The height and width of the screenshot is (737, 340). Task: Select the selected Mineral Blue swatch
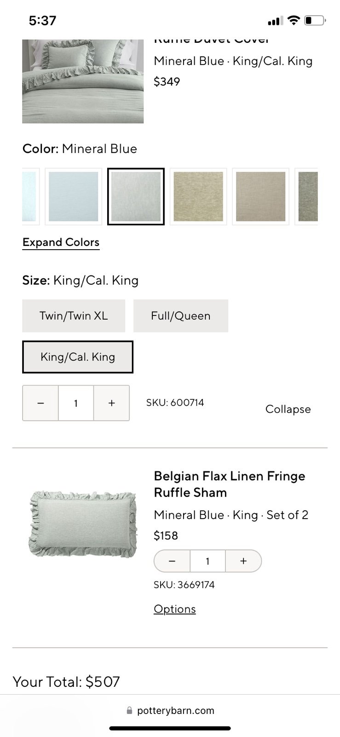tap(136, 197)
